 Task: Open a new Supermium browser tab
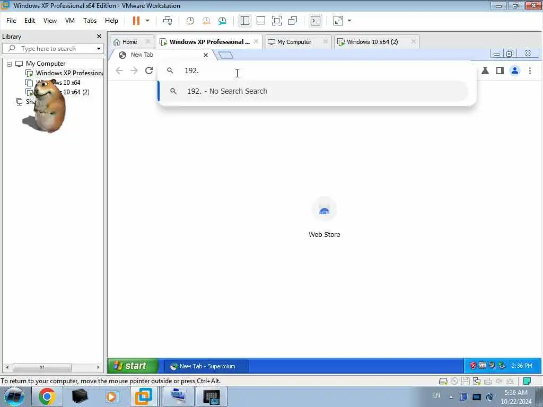coord(226,55)
